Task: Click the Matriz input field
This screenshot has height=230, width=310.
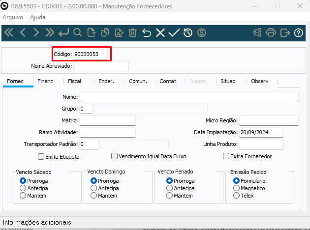Action: tap(107, 120)
